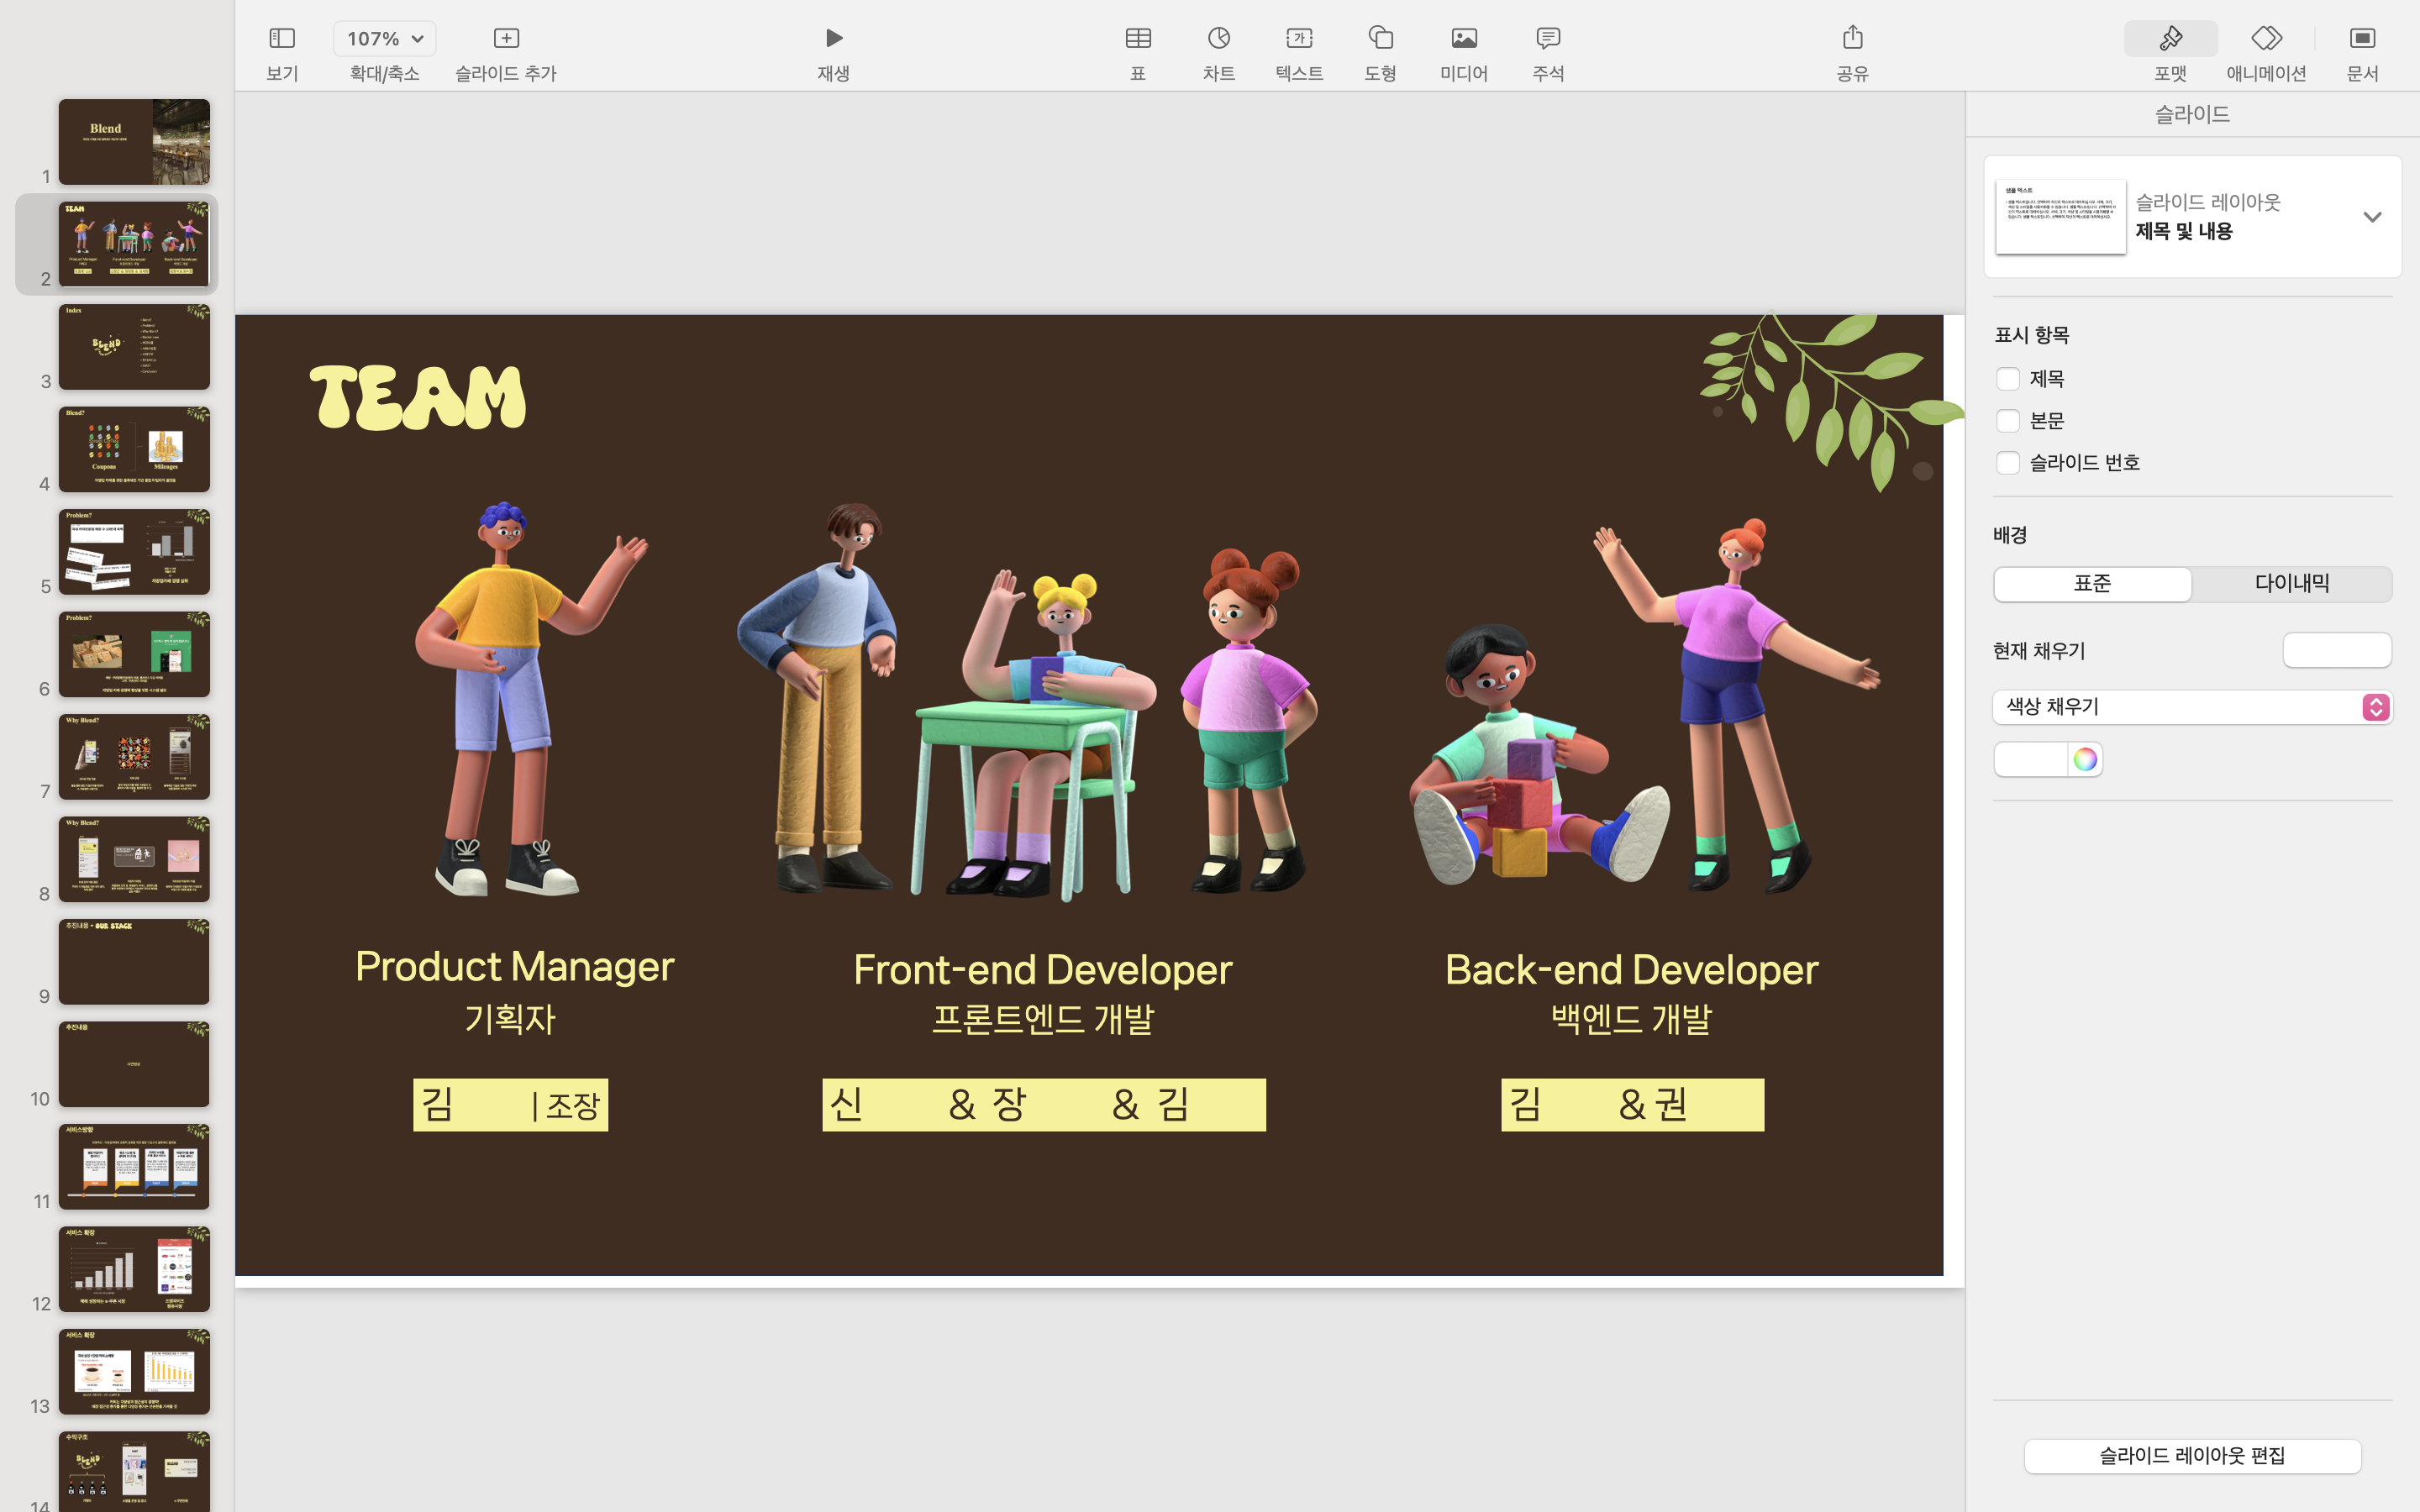Open the color wheel picker
Screen dimensions: 2420x1512
pyautogui.click(x=2085, y=760)
